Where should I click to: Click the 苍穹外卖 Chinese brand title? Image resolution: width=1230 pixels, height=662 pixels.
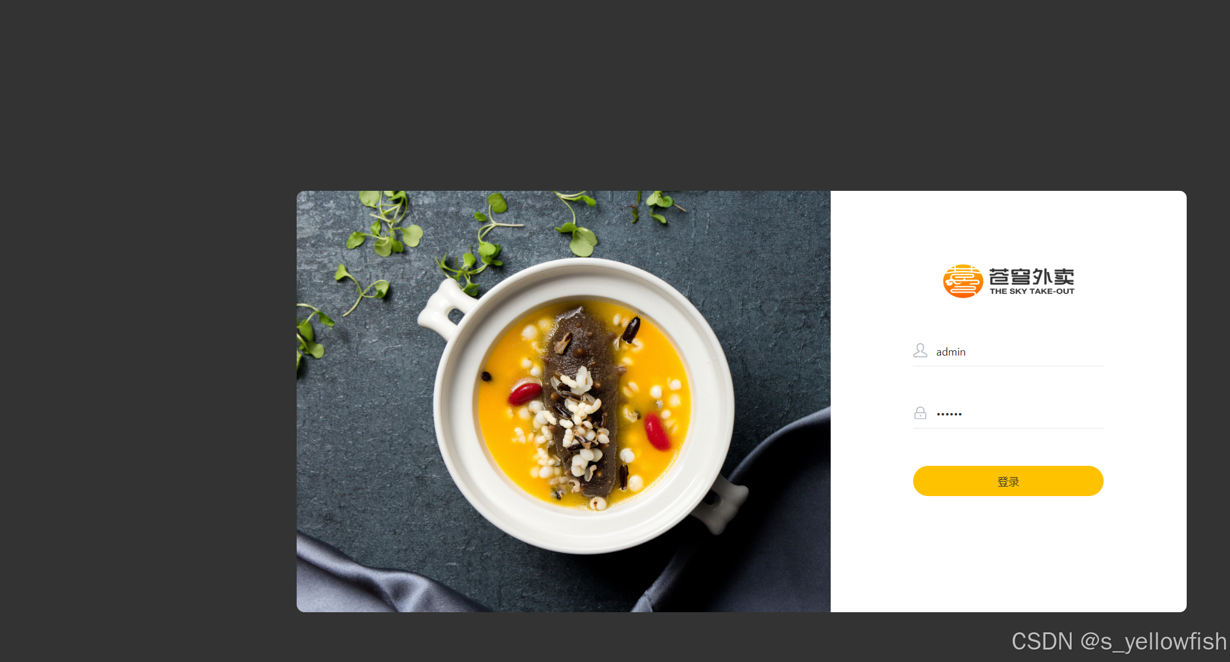(x=1031, y=276)
